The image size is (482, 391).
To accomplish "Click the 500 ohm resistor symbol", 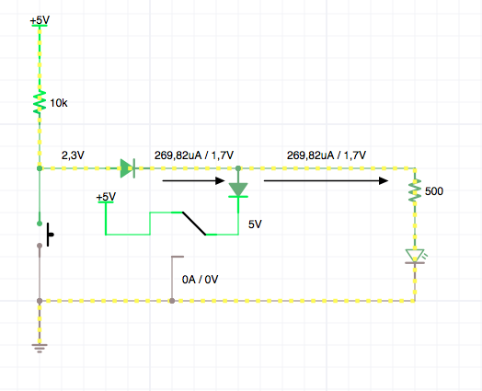I will click(415, 190).
